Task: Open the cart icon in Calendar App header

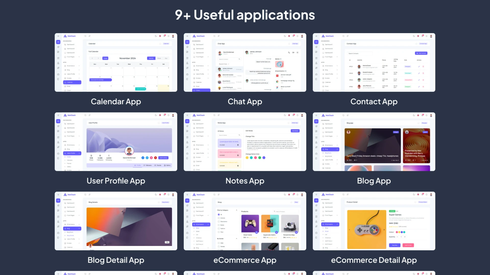Action: click(164, 36)
